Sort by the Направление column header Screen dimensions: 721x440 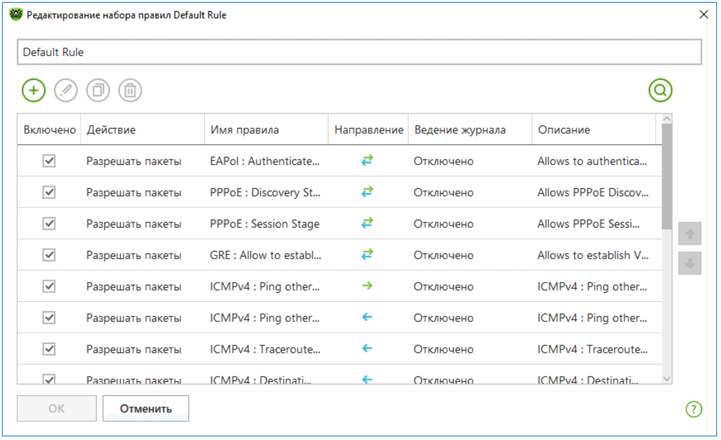tap(368, 130)
